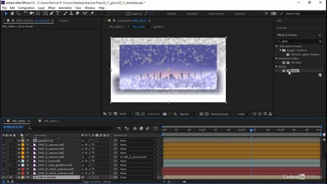
Task: Select the Rotation tool
Action: [26, 14]
